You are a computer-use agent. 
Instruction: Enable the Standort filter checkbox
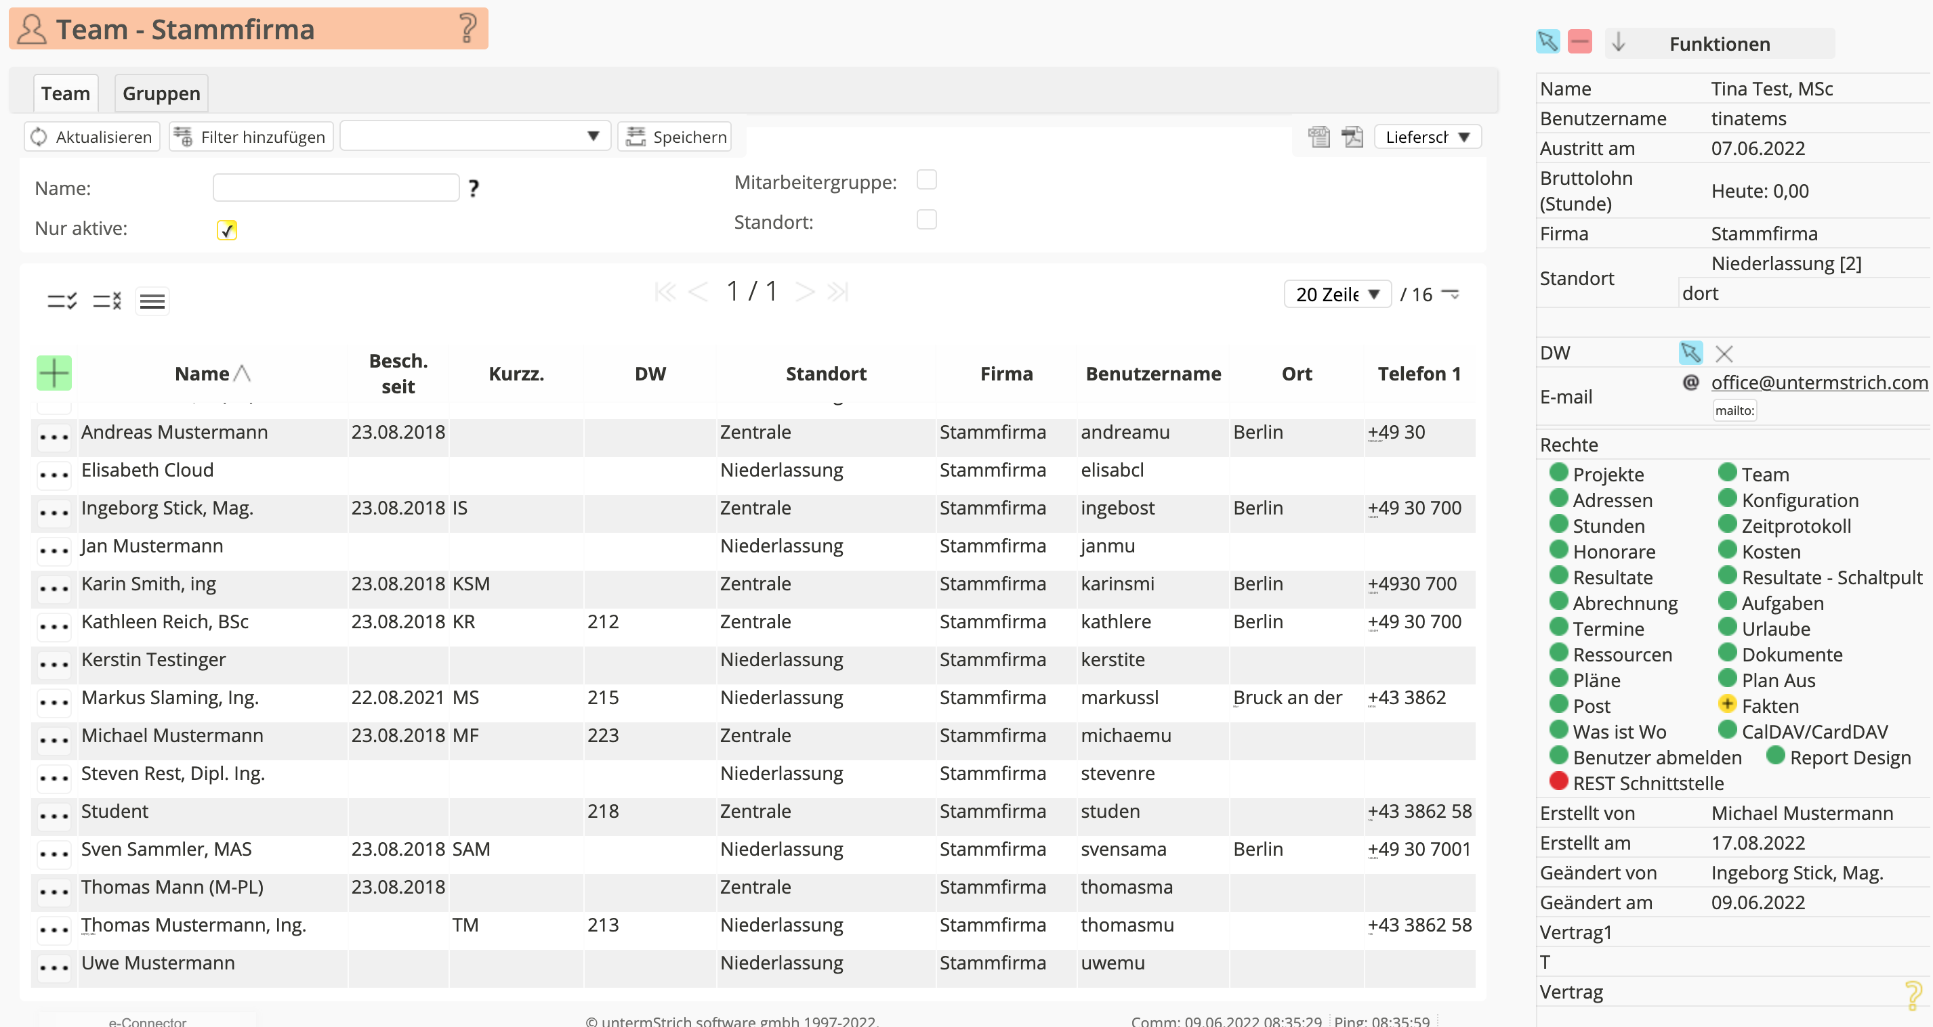tap(927, 219)
